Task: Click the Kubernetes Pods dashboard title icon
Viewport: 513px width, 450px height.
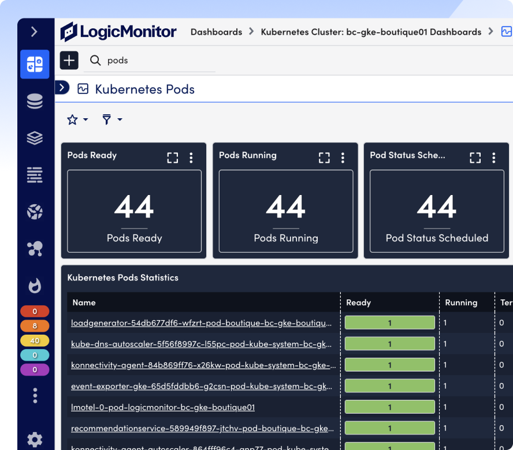Action: (x=83, y=89)
